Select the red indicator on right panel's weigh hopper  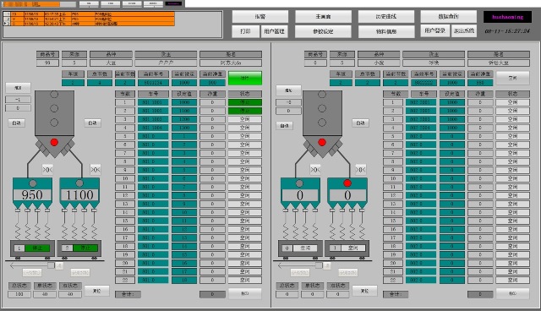coord(347,183)
